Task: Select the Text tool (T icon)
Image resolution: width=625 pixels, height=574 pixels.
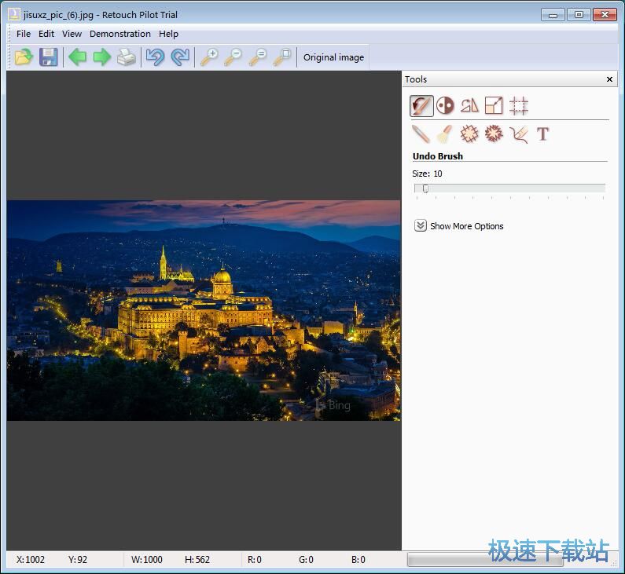Action: (542, 133)
